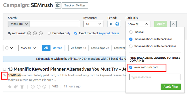Delete the mention with trash icon

(22, 87)
